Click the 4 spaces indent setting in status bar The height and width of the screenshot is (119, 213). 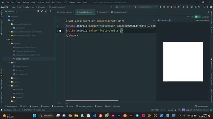(170, 110)
